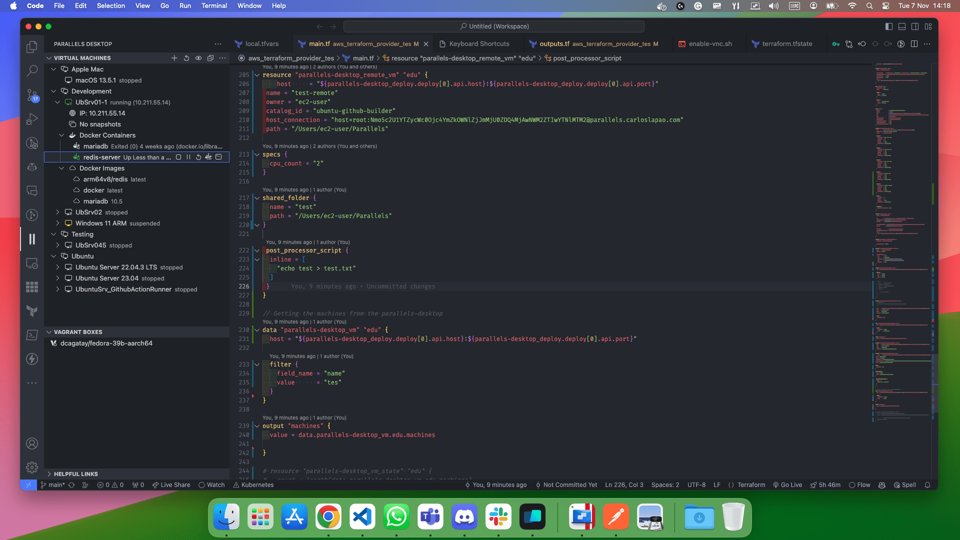
Task: Start Go Live from the status bar
Action: [787, 484]
